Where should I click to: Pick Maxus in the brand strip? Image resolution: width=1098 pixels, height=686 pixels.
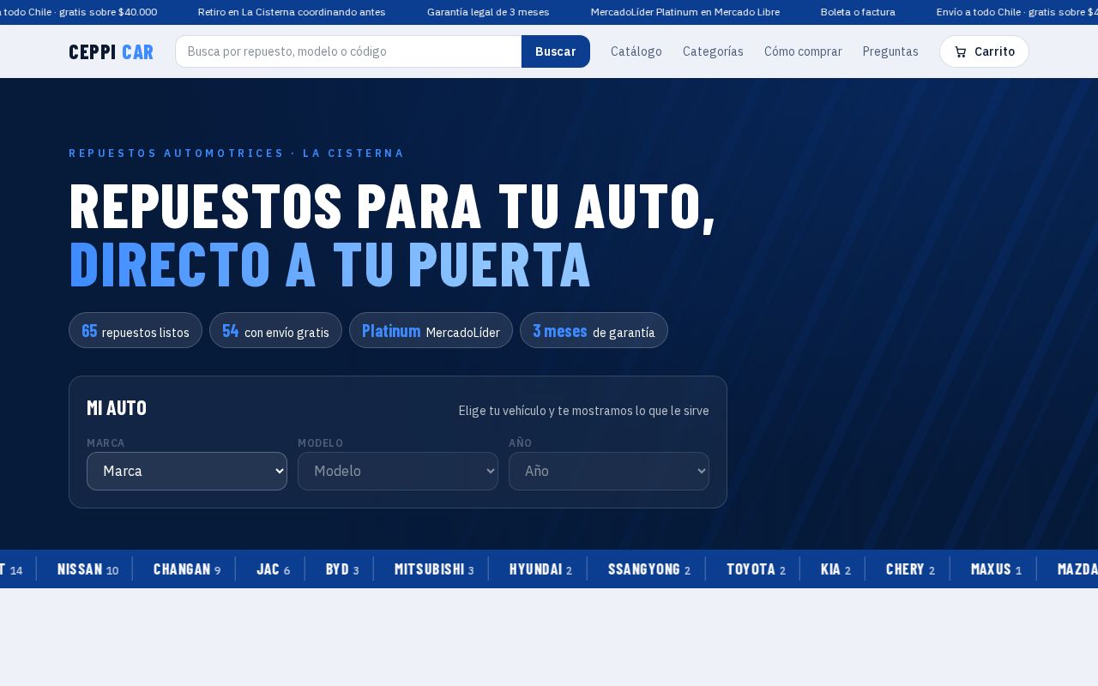click(996, 569)
